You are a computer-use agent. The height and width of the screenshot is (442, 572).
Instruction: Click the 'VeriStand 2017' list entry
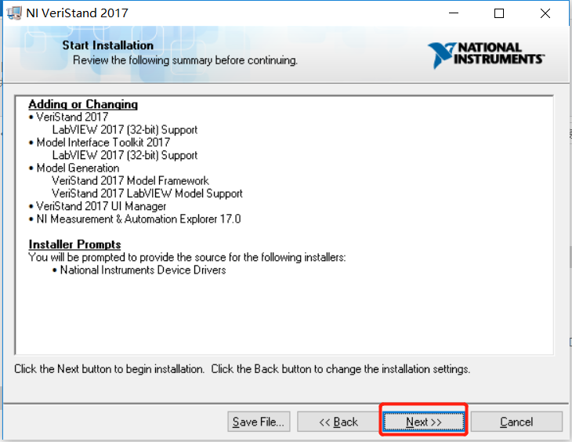(72, 117)
